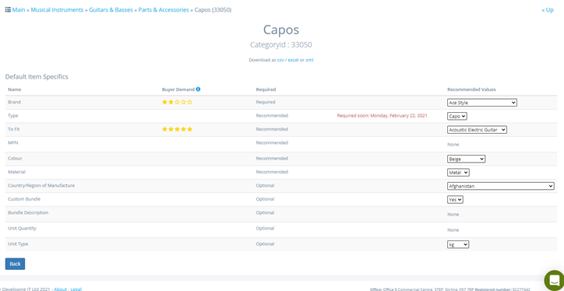Click the Buyer Demand info icon
This screenshot has width=564, height=291.
click(x=198, y=89)
